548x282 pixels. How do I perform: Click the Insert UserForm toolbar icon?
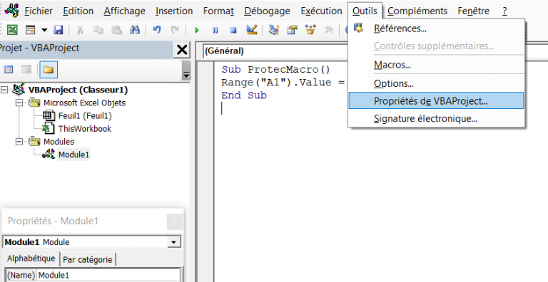(31, 30)
